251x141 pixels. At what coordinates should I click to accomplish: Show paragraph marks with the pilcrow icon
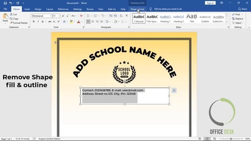(x=127, y=16)
